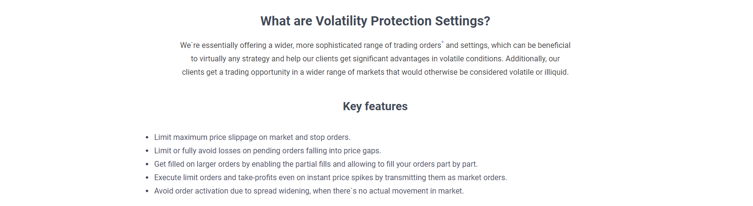Click the bullet dot before "Avoid order activation"

pyautogui.click(x=147, y=191)
